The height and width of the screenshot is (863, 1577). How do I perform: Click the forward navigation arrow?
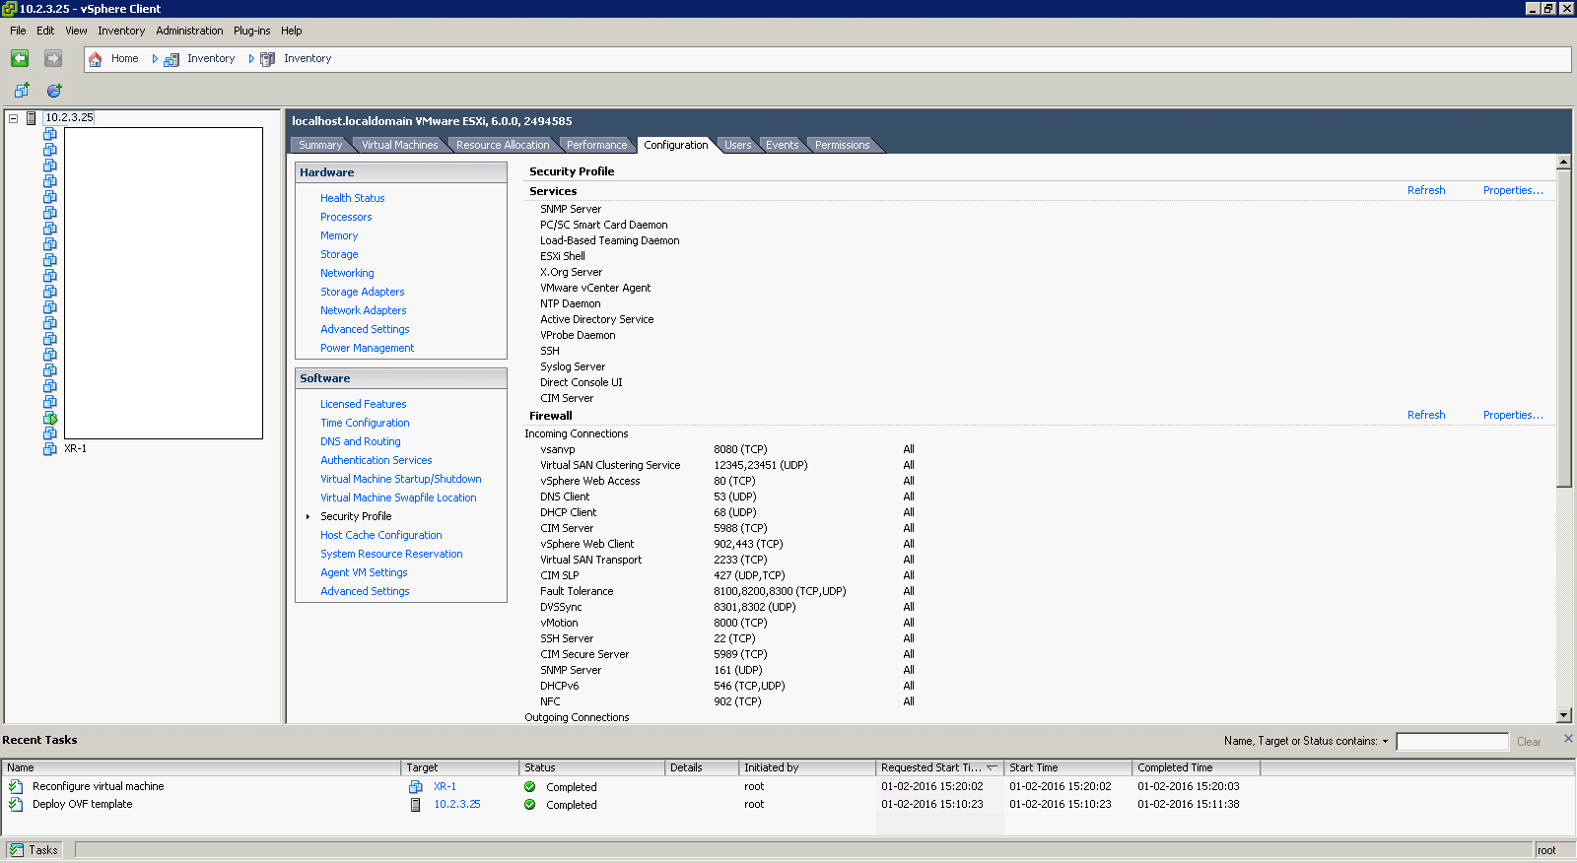(x=53, y=59)
